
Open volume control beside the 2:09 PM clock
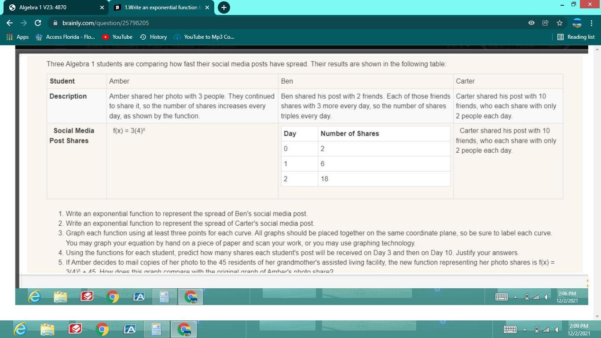(x=557, y=329)
